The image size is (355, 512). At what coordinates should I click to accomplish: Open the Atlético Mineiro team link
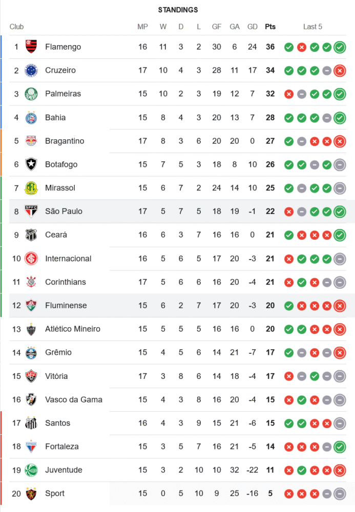tap(72, 329)
